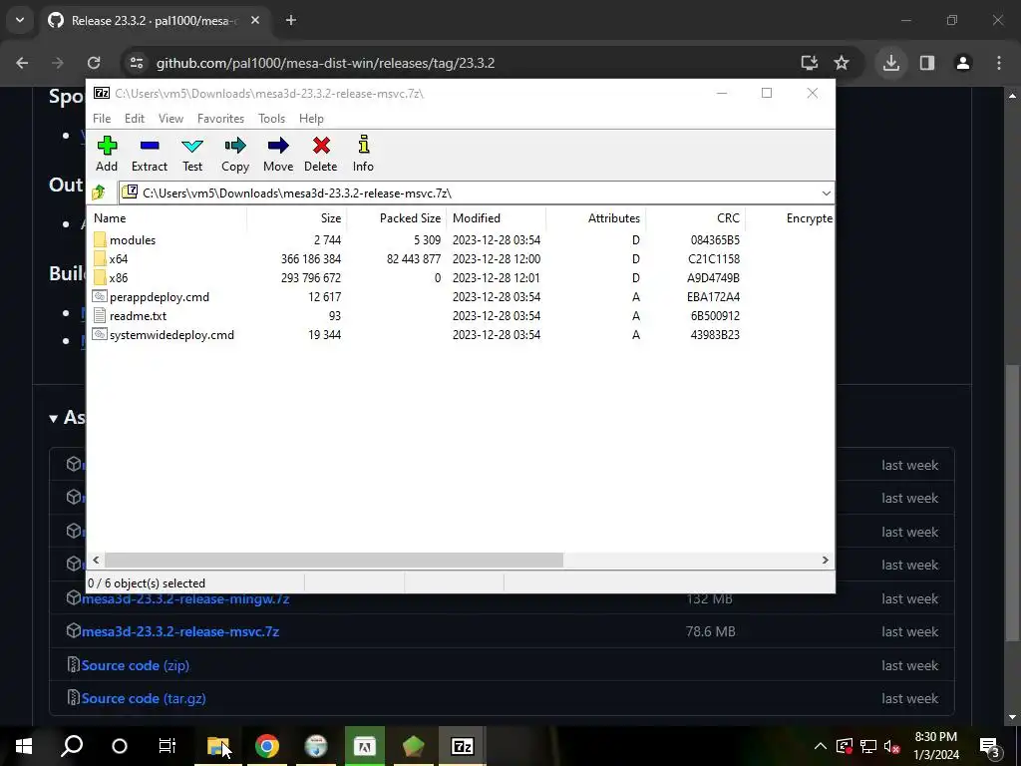The width and height of the screenshot is (1021, 766).
Task: Open File Explorer from taskbar
Action: tap(217, 746)
